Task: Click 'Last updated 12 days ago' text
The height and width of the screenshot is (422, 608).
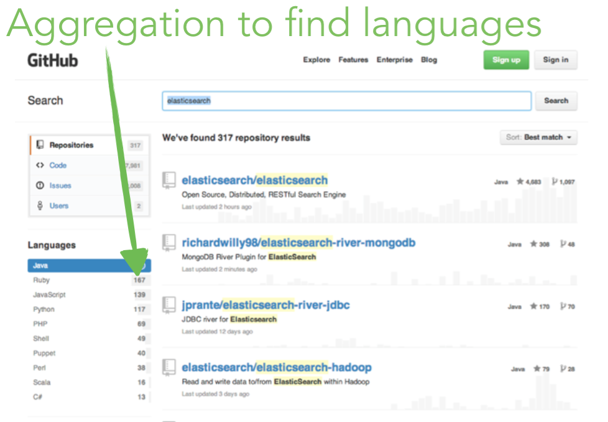Action: [217, 332]
